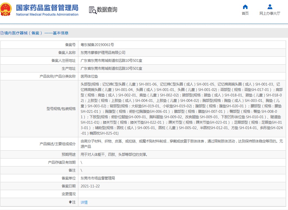The image size is (288, 210).
Task: Click the 型号规格/包装规格 field label
Action: coord(61,109)
